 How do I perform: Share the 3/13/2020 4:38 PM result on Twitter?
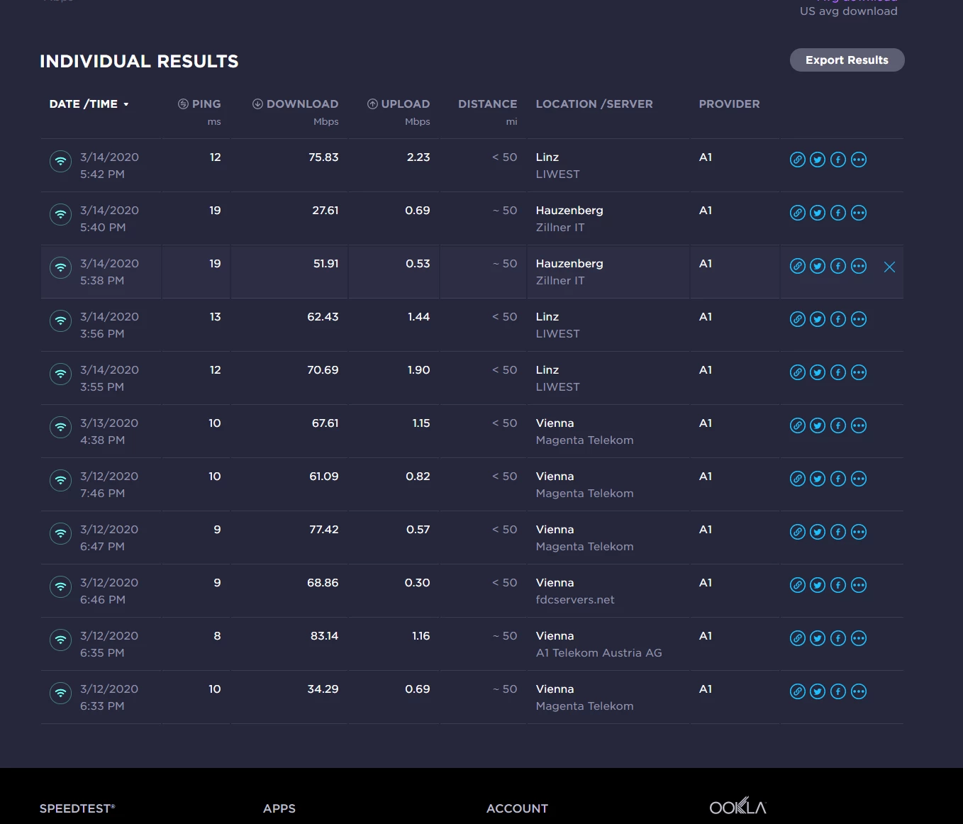818,425
